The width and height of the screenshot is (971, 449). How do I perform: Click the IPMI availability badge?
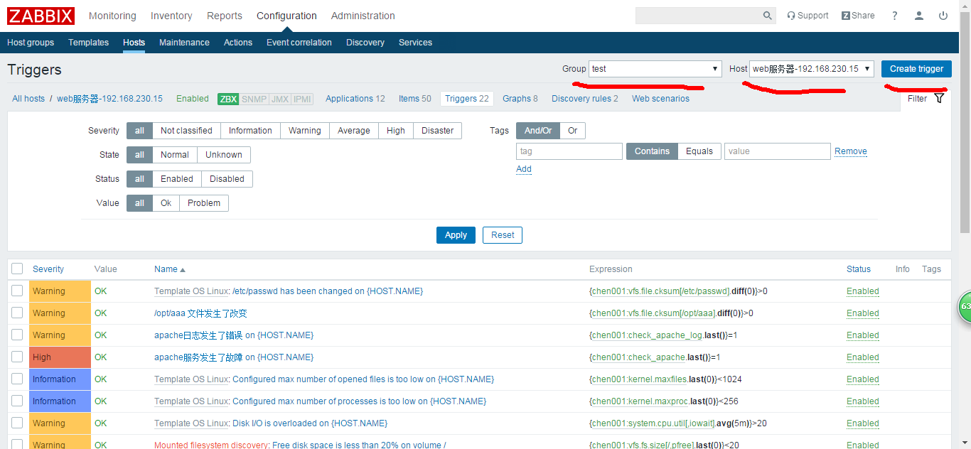303,99
